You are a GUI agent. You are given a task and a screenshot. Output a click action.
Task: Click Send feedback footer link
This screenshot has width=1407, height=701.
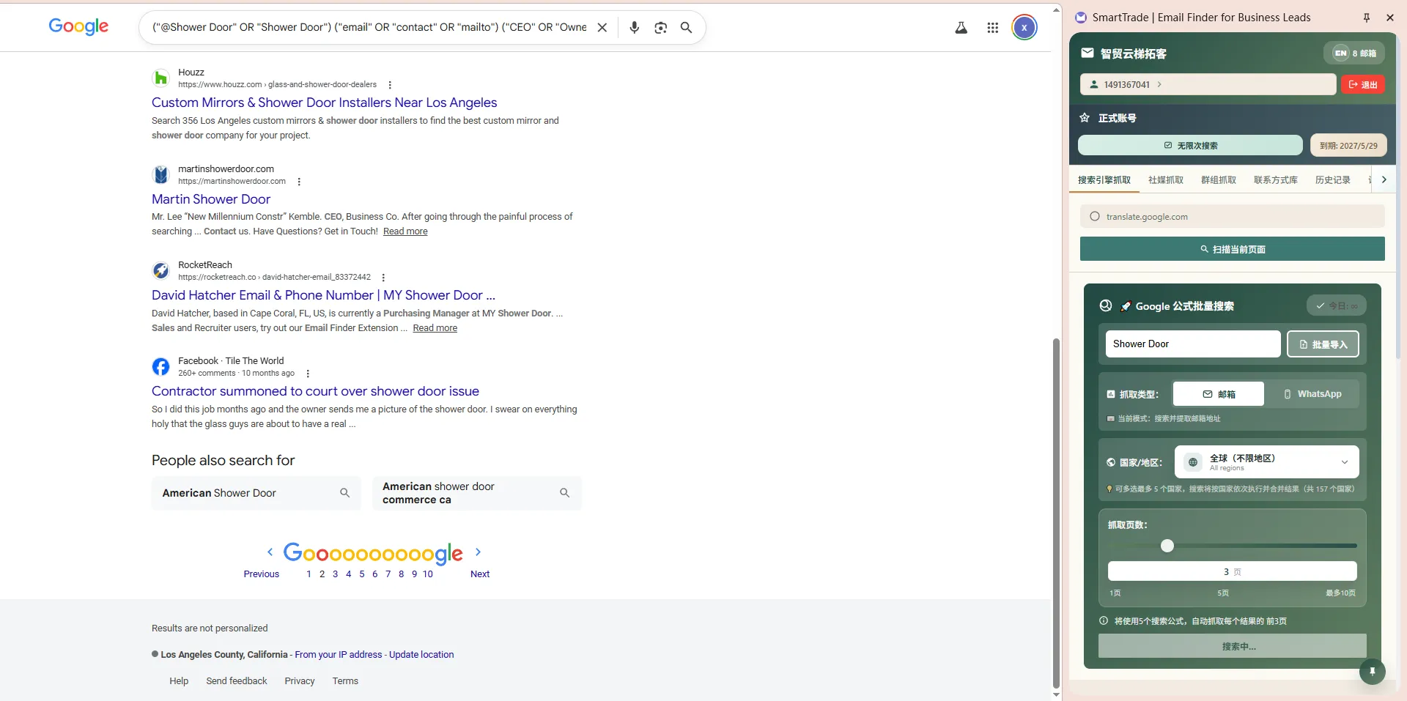point(237,681)
